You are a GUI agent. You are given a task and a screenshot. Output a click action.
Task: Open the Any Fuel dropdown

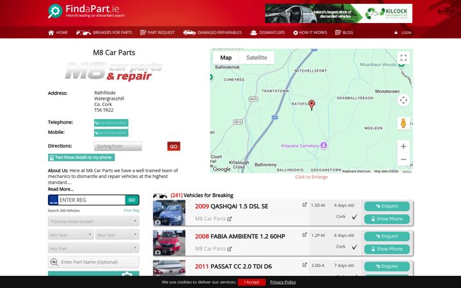pyautogui.click(x=93, y=248)
